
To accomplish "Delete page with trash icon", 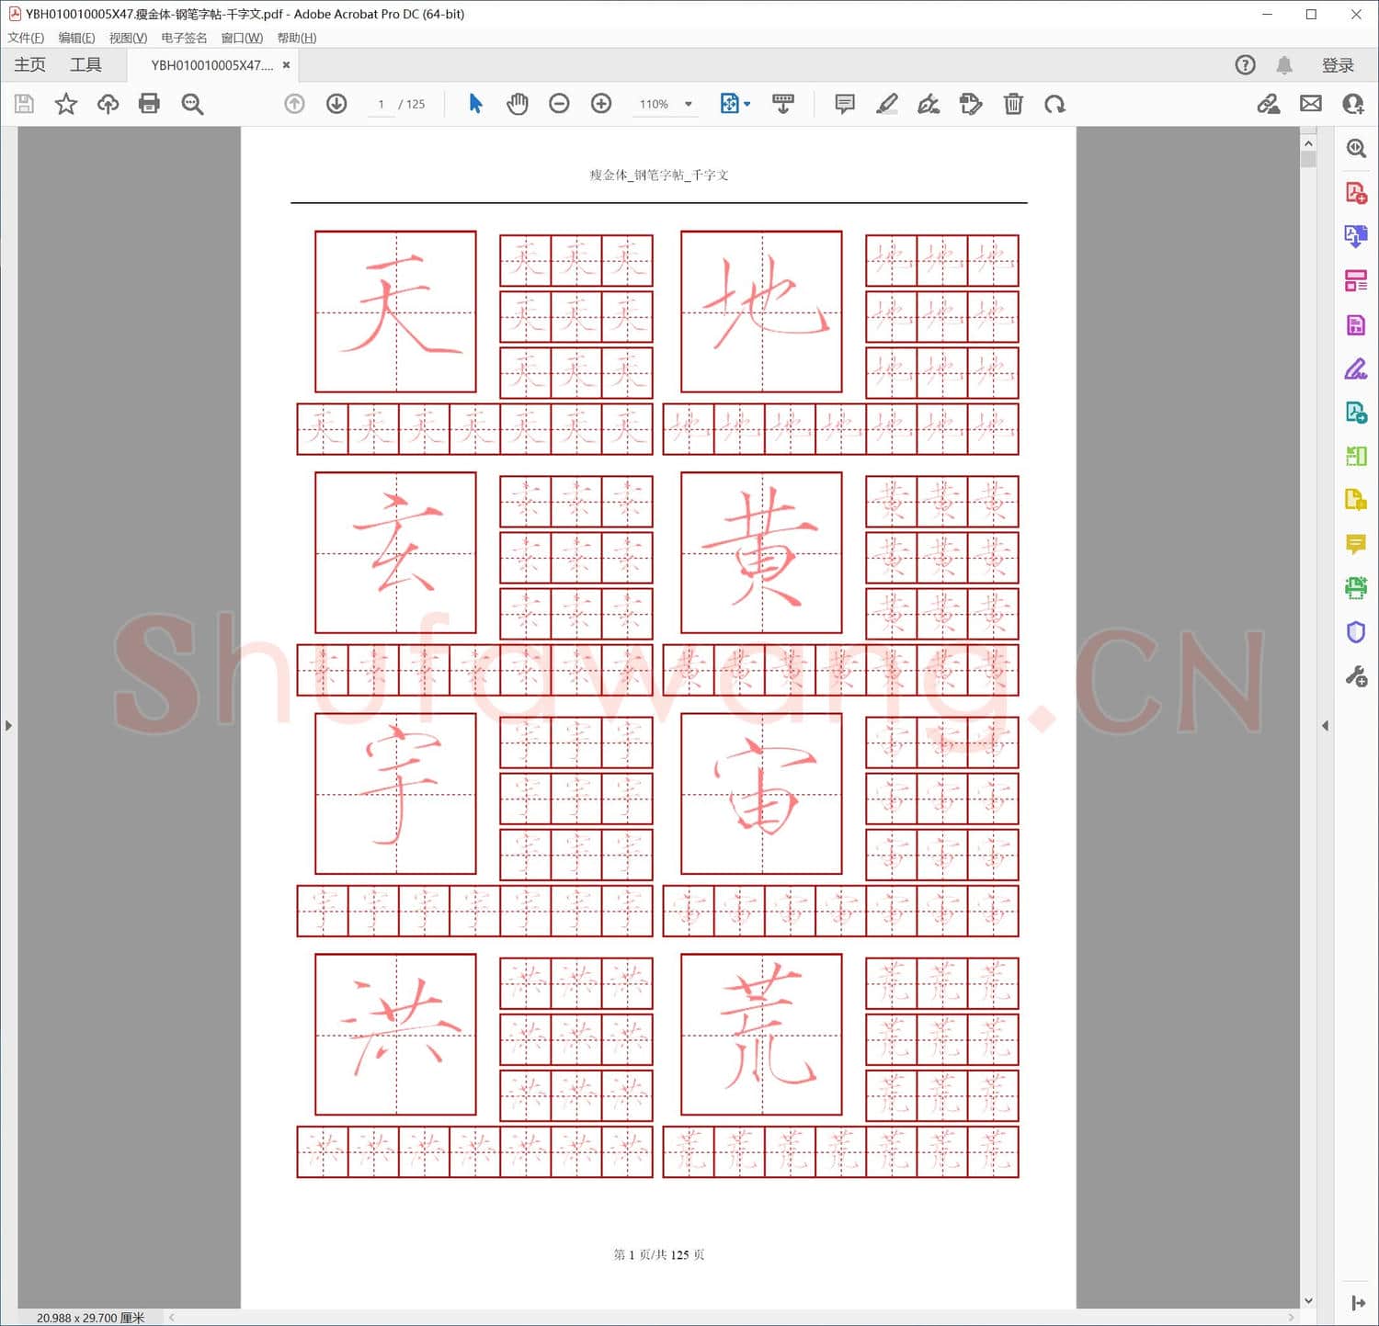I will pyautogui.click(x=1013, y=104).
